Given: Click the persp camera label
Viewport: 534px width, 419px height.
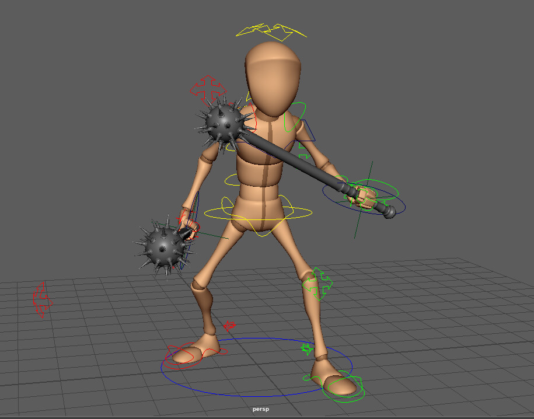Looking at the screenshot, I should 262,408.
